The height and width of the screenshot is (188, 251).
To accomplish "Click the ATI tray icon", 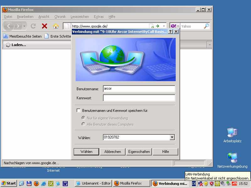I will tap(234, 184).
